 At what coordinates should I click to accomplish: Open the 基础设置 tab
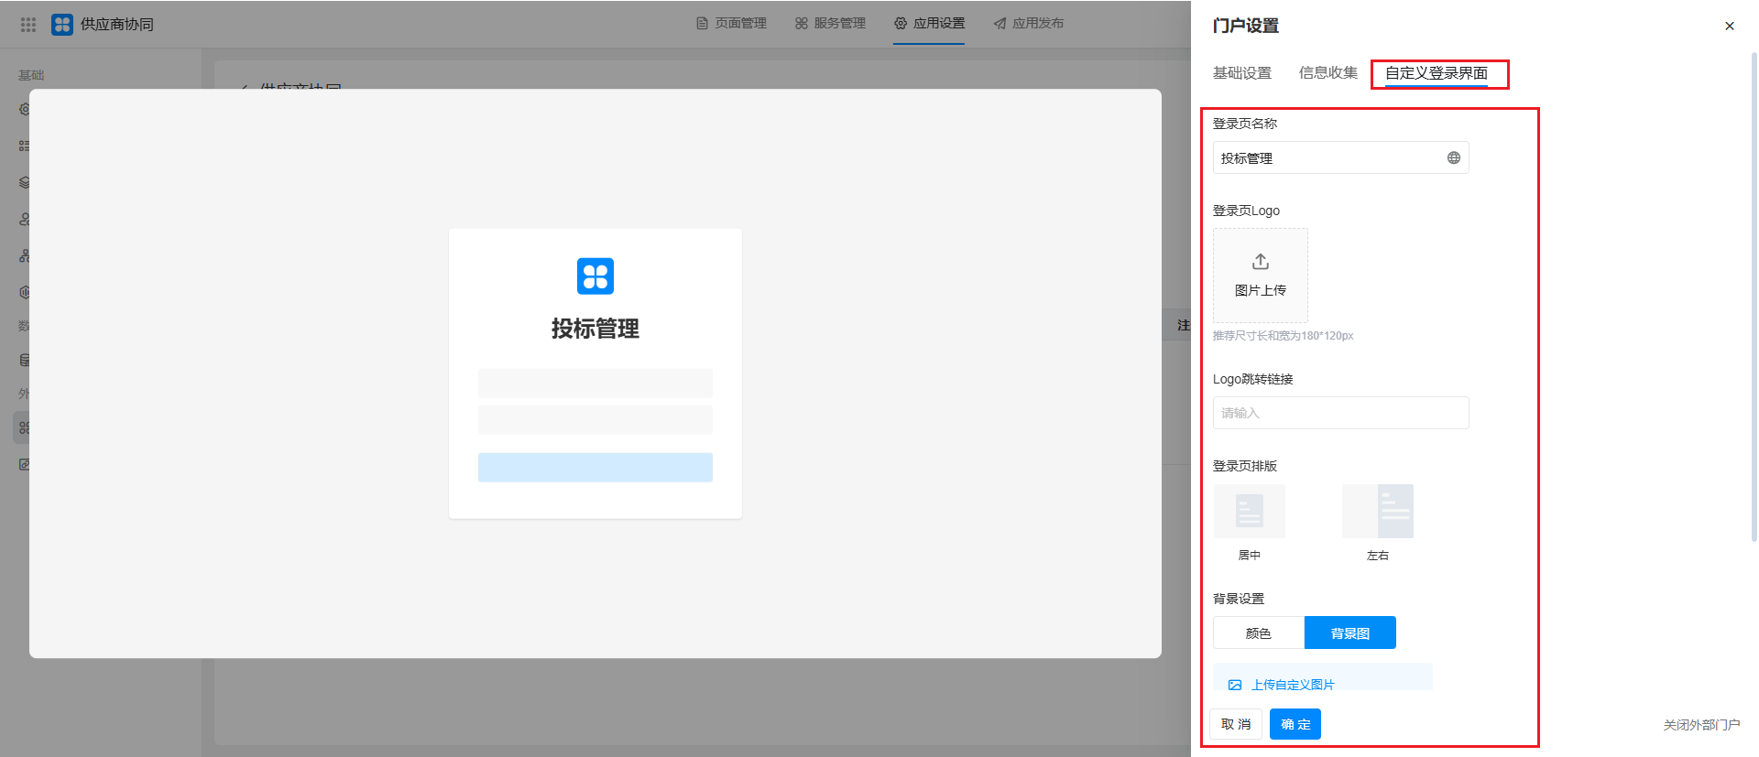pos(1241,73)
